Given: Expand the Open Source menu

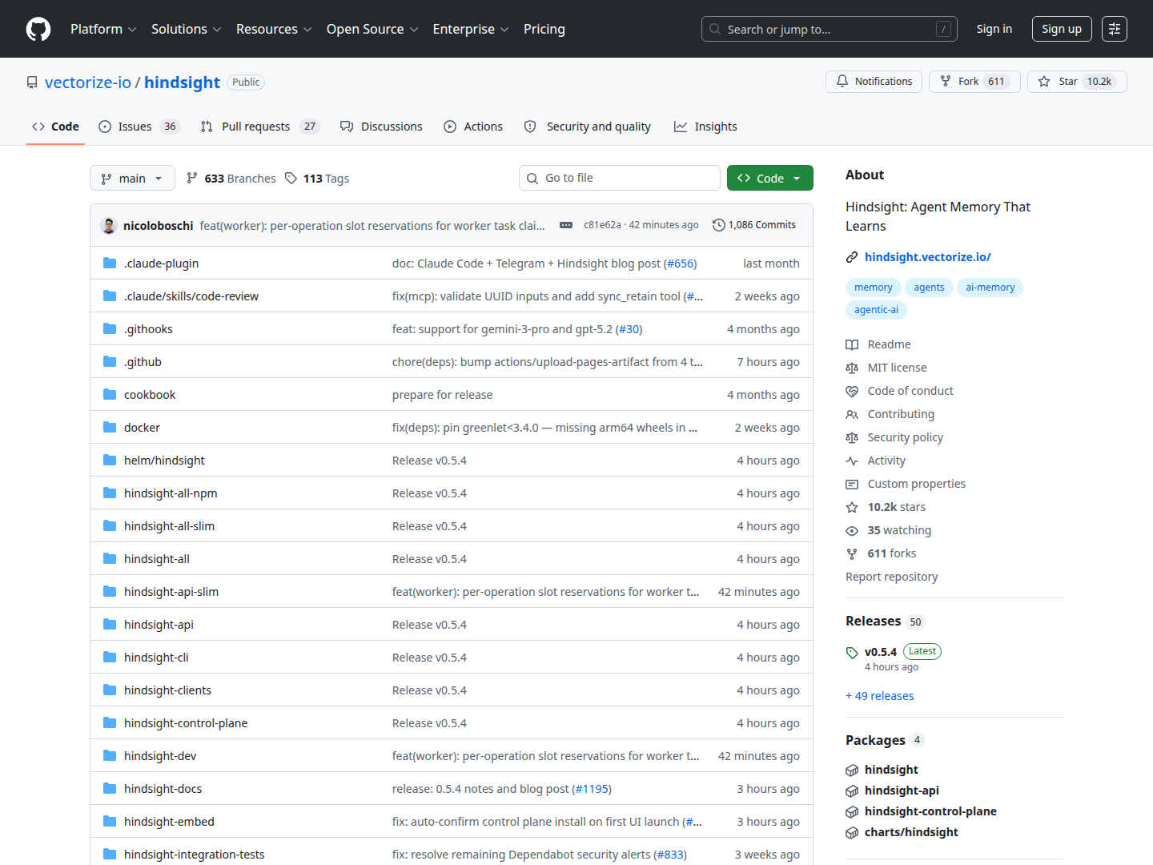Looking at the screenshot, I should [372, 29].
